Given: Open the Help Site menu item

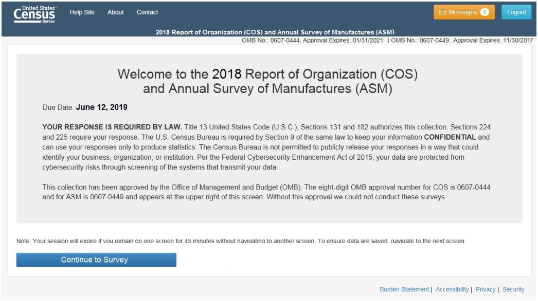Looking at the screenshot, I should click(82, 12).
